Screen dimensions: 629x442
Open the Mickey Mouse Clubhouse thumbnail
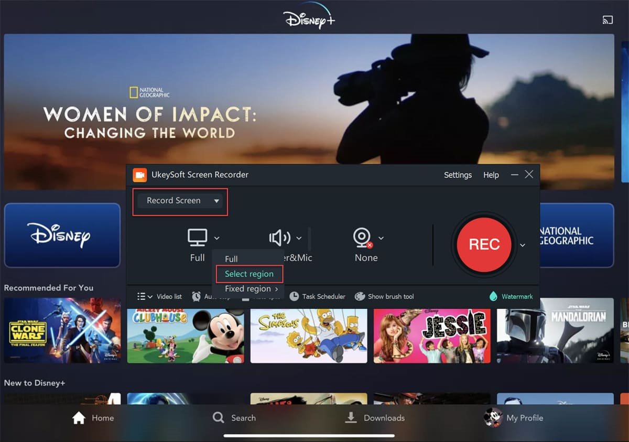186,336
